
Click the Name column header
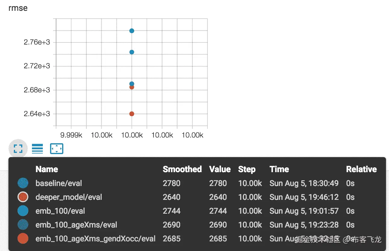coord(47,169)
